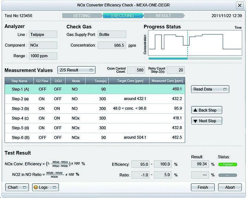
Task: Click the green Passed status indicator
Action: [228, 164]
